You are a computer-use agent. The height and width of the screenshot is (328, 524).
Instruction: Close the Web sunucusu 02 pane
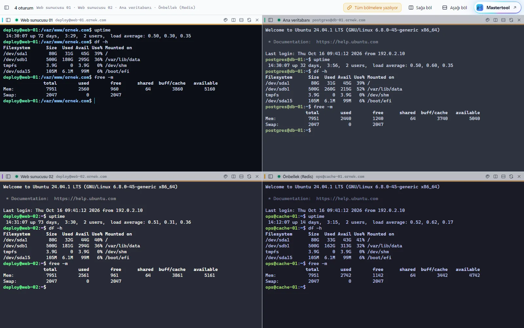pyautogui.click(x=257, y=176)
